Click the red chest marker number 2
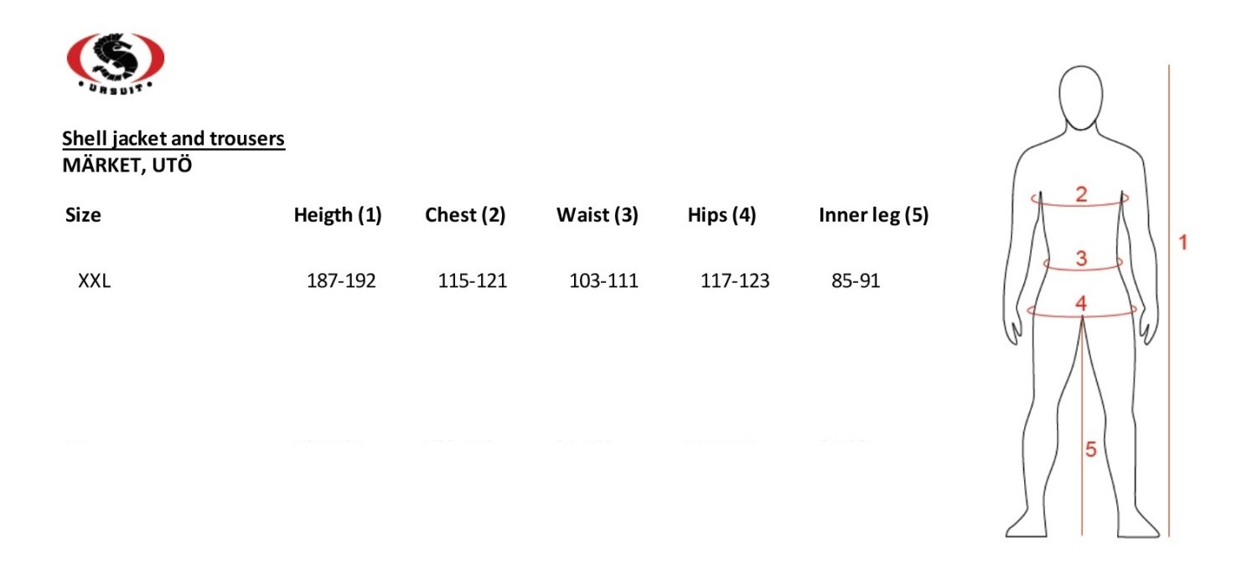Image resolution: width=1242 pixels, height=586 pixels. (x=1081, y=194)
